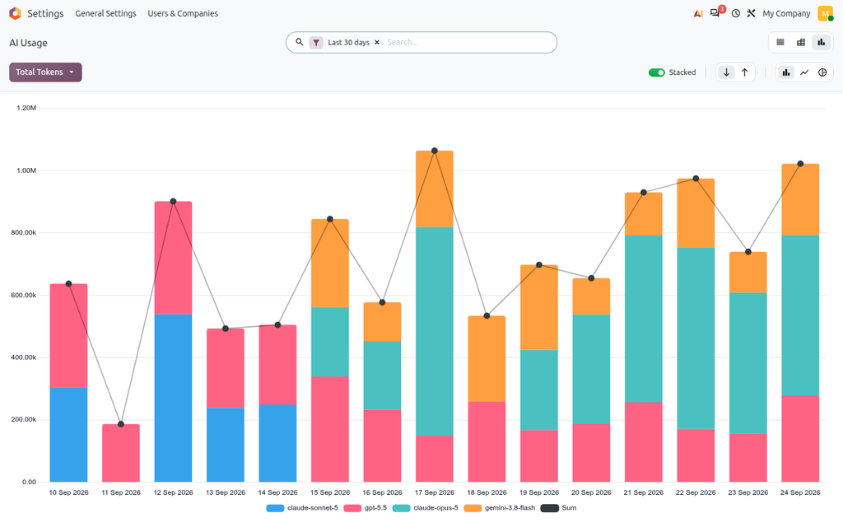
Task: Click the blue segment of 12 Sep 2026
Action: 173,398
